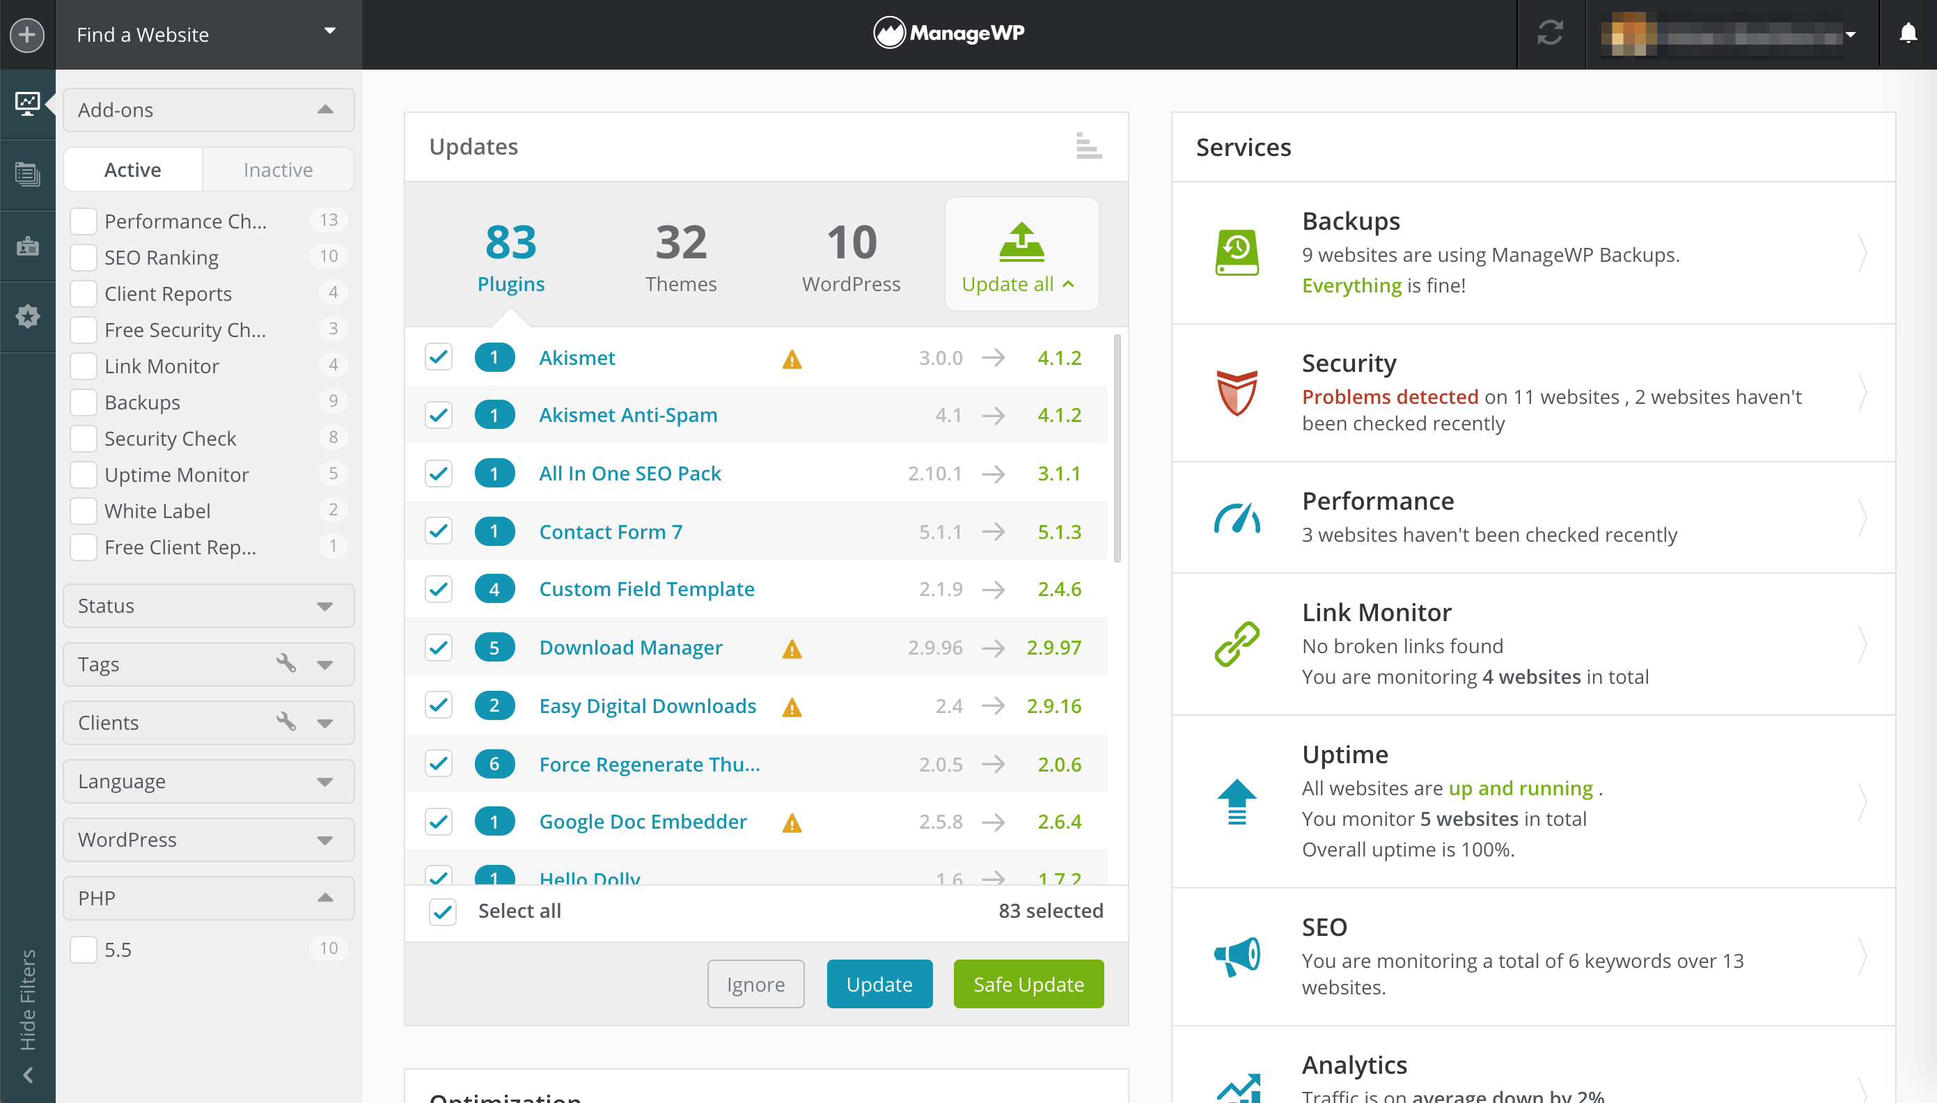
Task: Toggle the Backups add-on checkbox
Action: click(84, 402)
